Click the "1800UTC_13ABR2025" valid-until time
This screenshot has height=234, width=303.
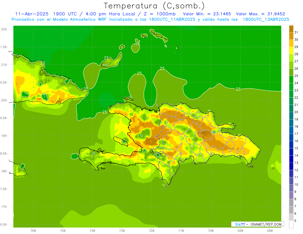266,19
